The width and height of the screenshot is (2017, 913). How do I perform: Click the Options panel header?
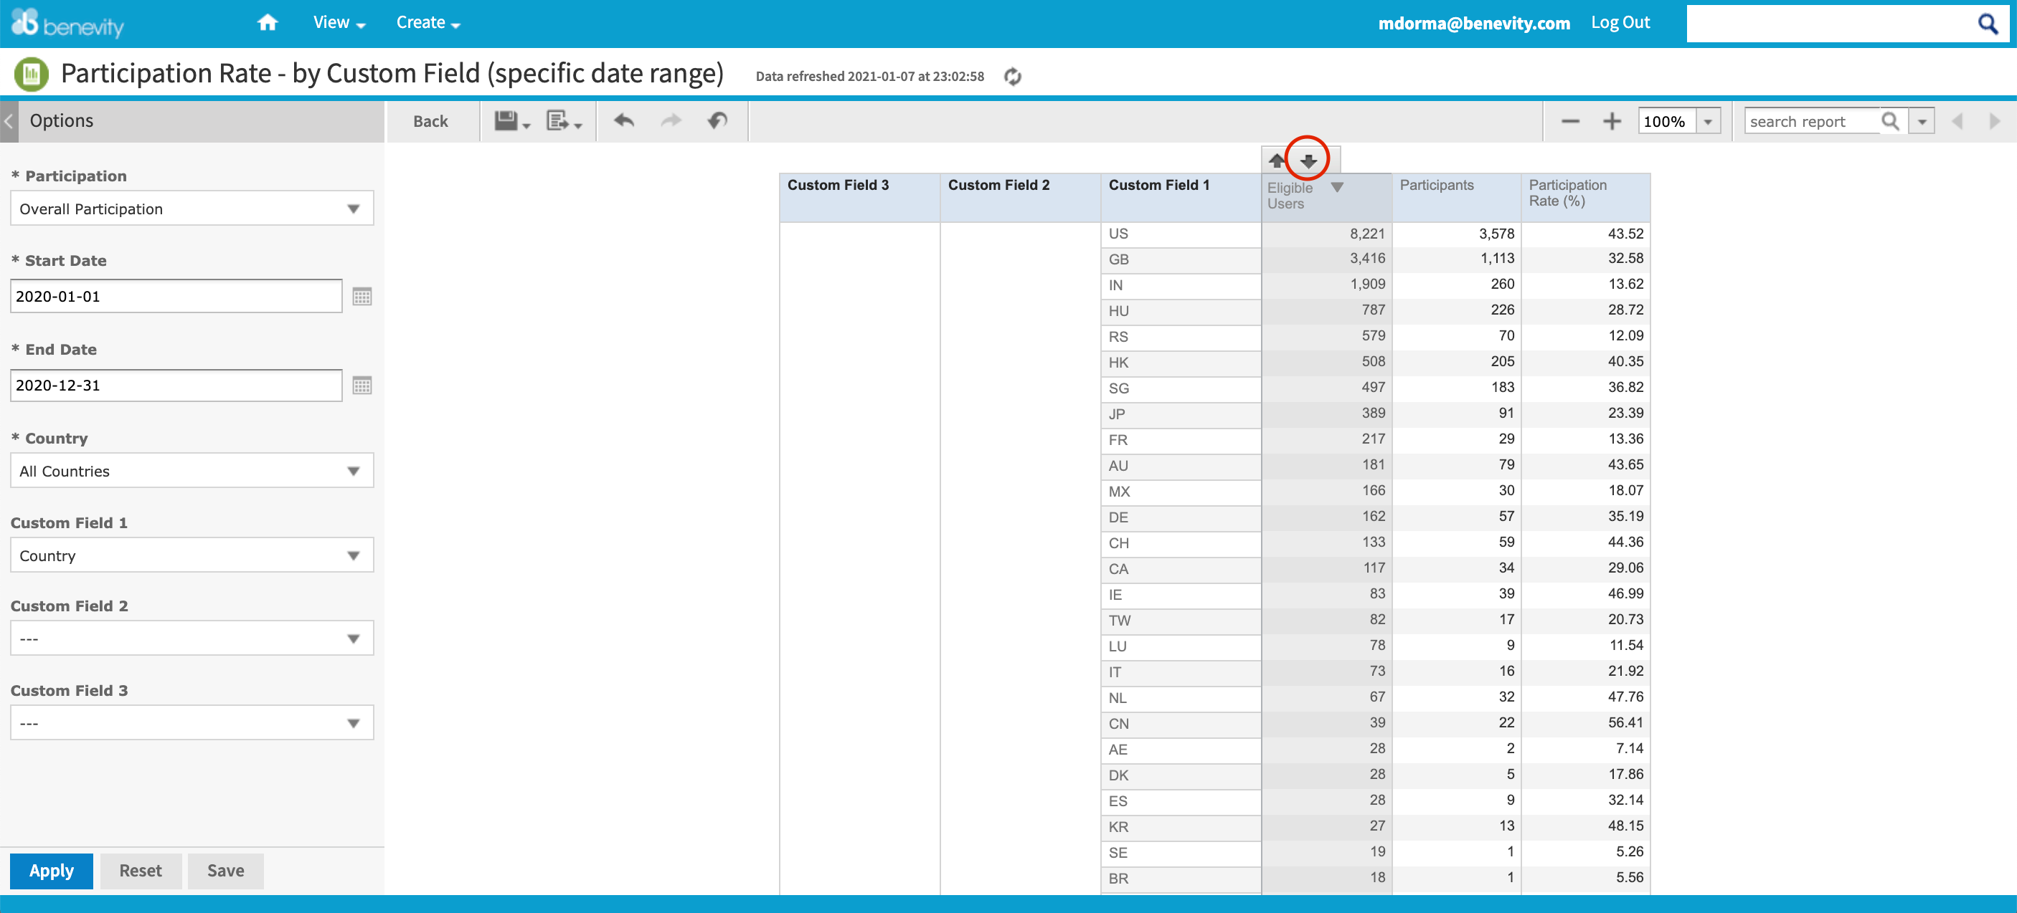[202, 121]
